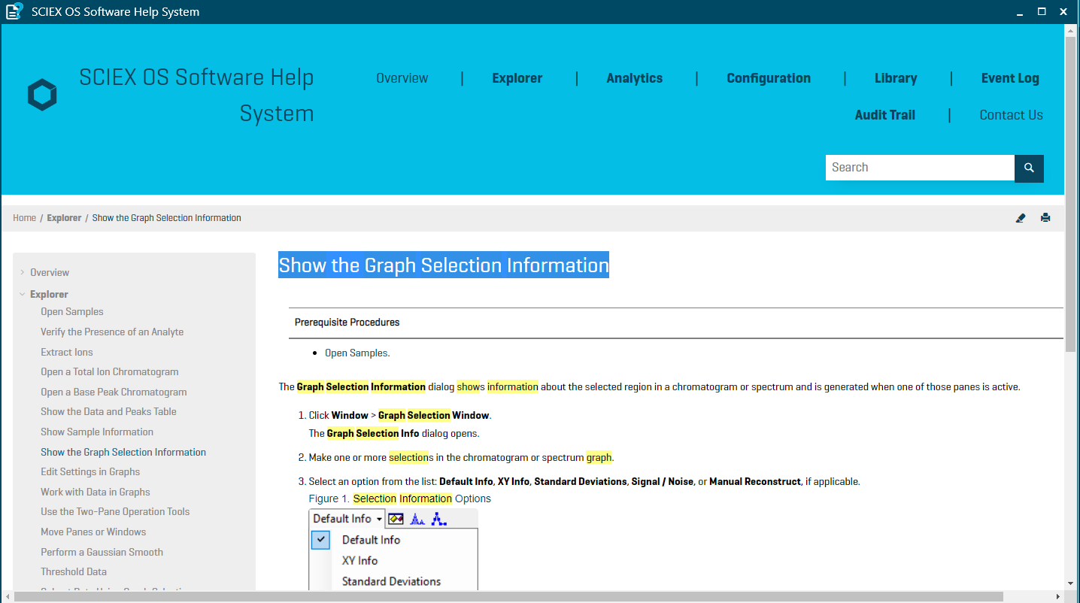Open the Configuration top navigation item

769,78
